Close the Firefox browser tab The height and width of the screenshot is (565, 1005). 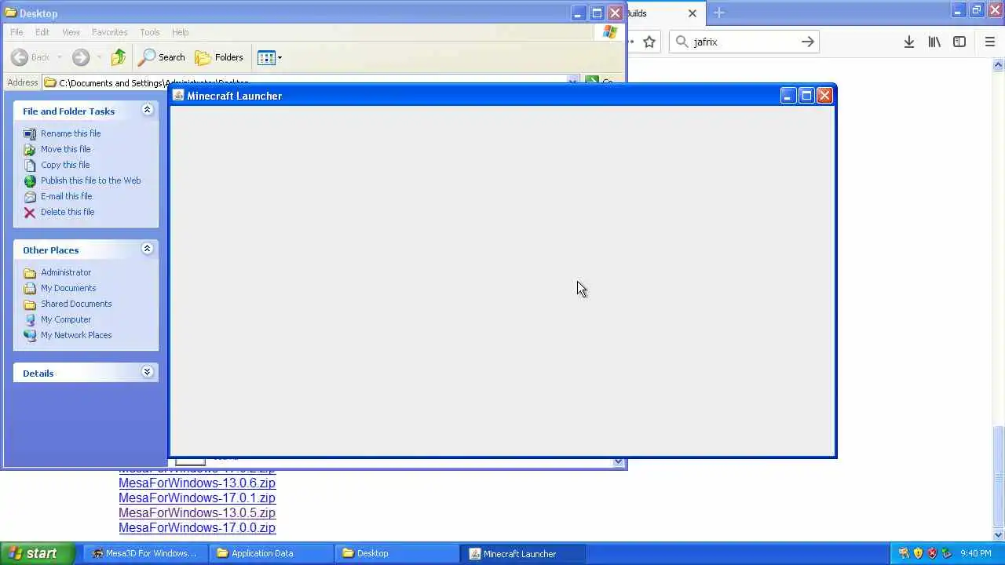coord(693,13)
